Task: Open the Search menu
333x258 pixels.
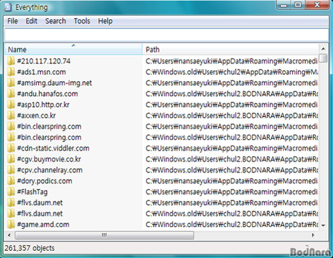Action: click(x=56, y=21)
